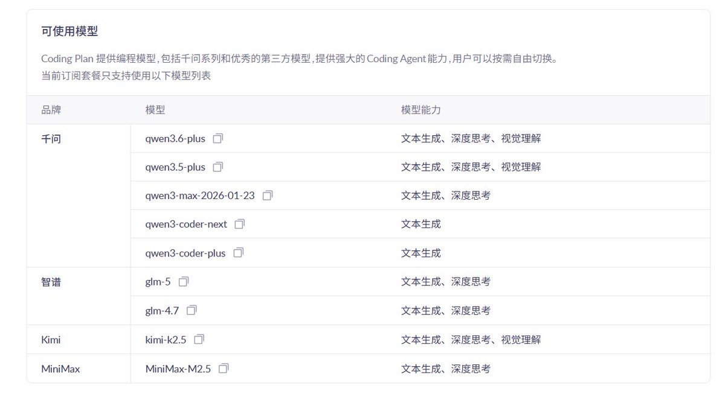Click the 智谱 brand cell

(x=79, y=296)
